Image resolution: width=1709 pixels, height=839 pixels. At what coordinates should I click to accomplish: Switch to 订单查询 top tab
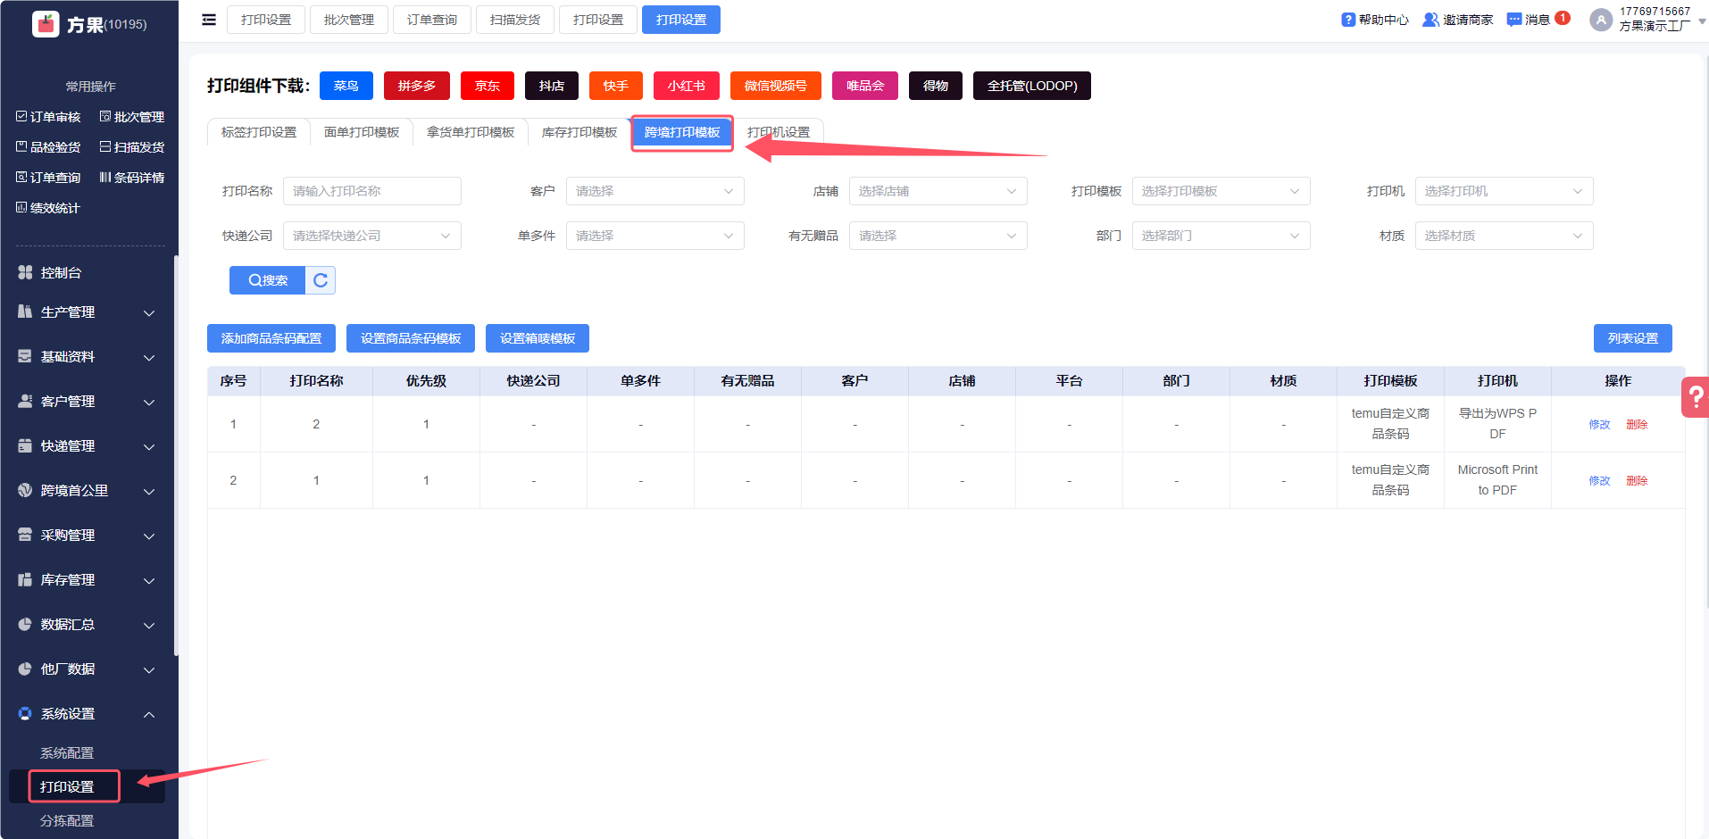pos(432,20)
